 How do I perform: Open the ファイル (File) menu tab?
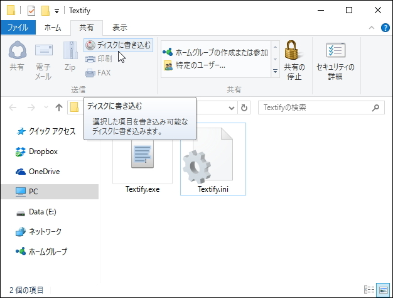[18, 28]
